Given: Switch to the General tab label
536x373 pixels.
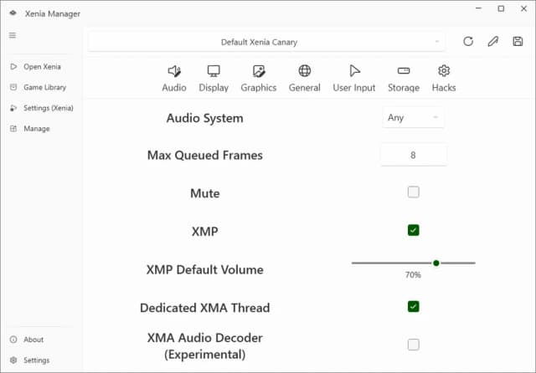Looking at the screenshot, I should click(x=305, y=88).
